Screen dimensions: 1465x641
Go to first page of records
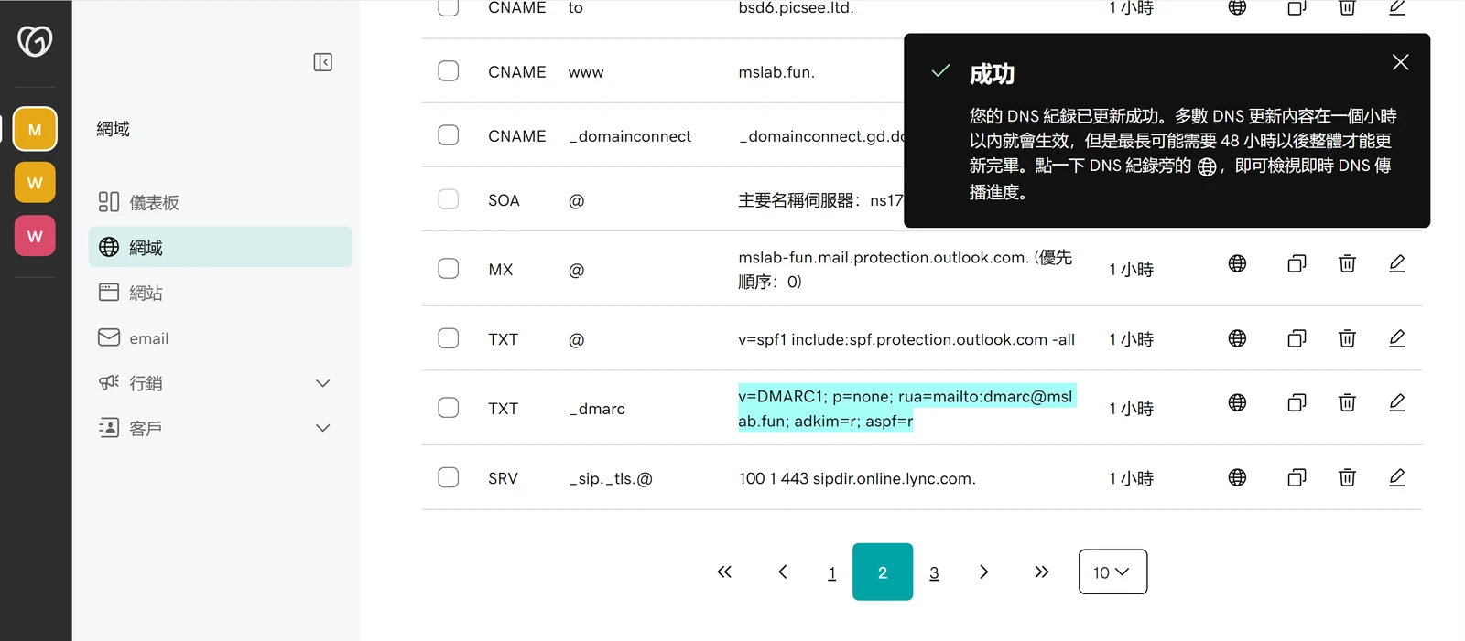724,572
